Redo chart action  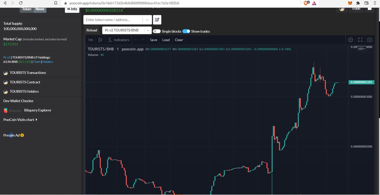(143, 40)
